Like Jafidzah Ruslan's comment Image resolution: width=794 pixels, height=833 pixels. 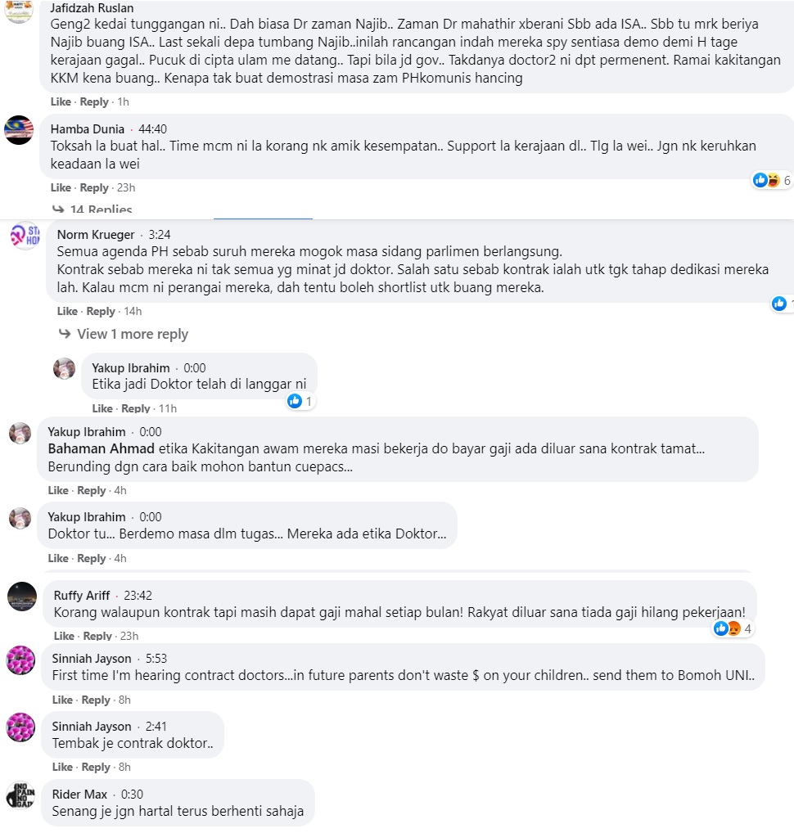pyautogui.click(x=61, y=101)
